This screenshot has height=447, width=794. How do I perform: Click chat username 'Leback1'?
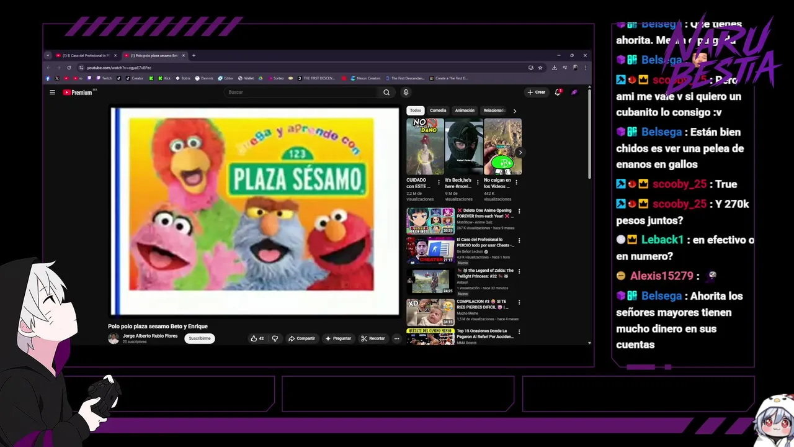coord(662,240)
